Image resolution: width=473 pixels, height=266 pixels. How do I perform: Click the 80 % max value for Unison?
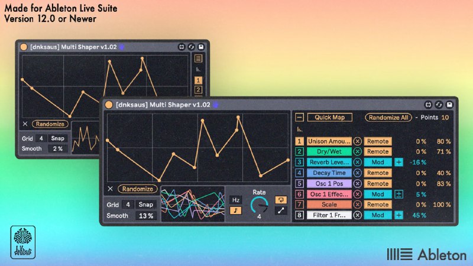pyautogui.click(x=443, y=141)
